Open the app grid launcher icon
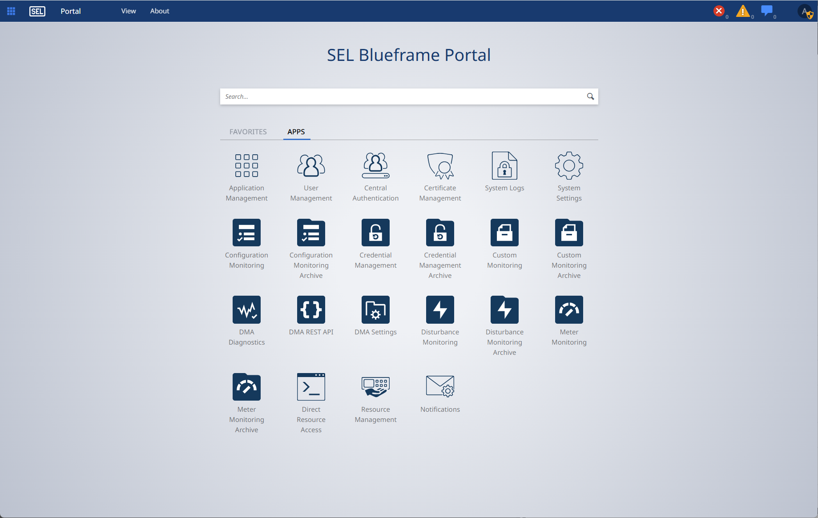The width and height of the screenshot is (818, 518). (x=11, y=11)
